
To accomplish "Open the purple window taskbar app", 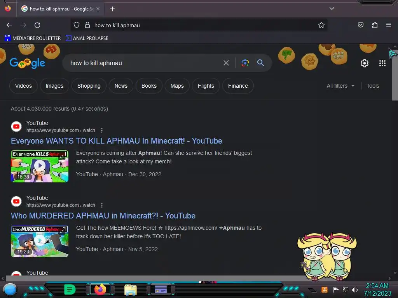I will [x=161, y=289].
